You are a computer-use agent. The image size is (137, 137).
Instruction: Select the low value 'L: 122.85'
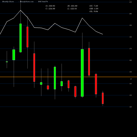click(72, 9)
